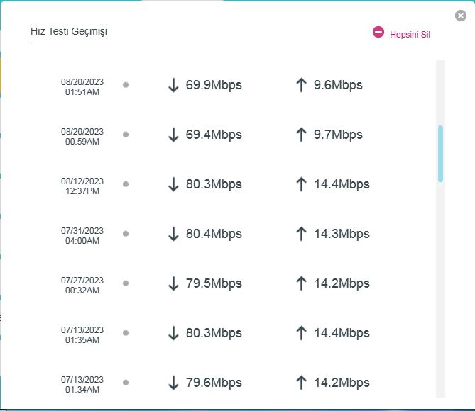Select the 07/31/2023 04:00AM test entry

click(215, 234)
